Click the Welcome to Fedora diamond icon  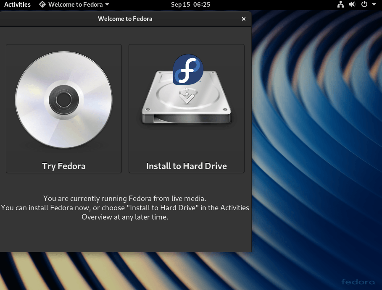(42, 4)
